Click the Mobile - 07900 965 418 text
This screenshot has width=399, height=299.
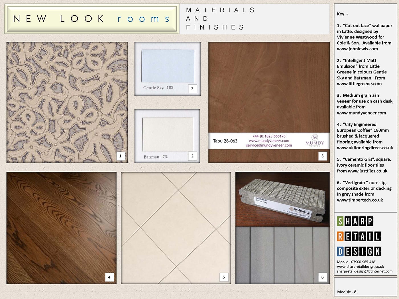coord(356,262)
